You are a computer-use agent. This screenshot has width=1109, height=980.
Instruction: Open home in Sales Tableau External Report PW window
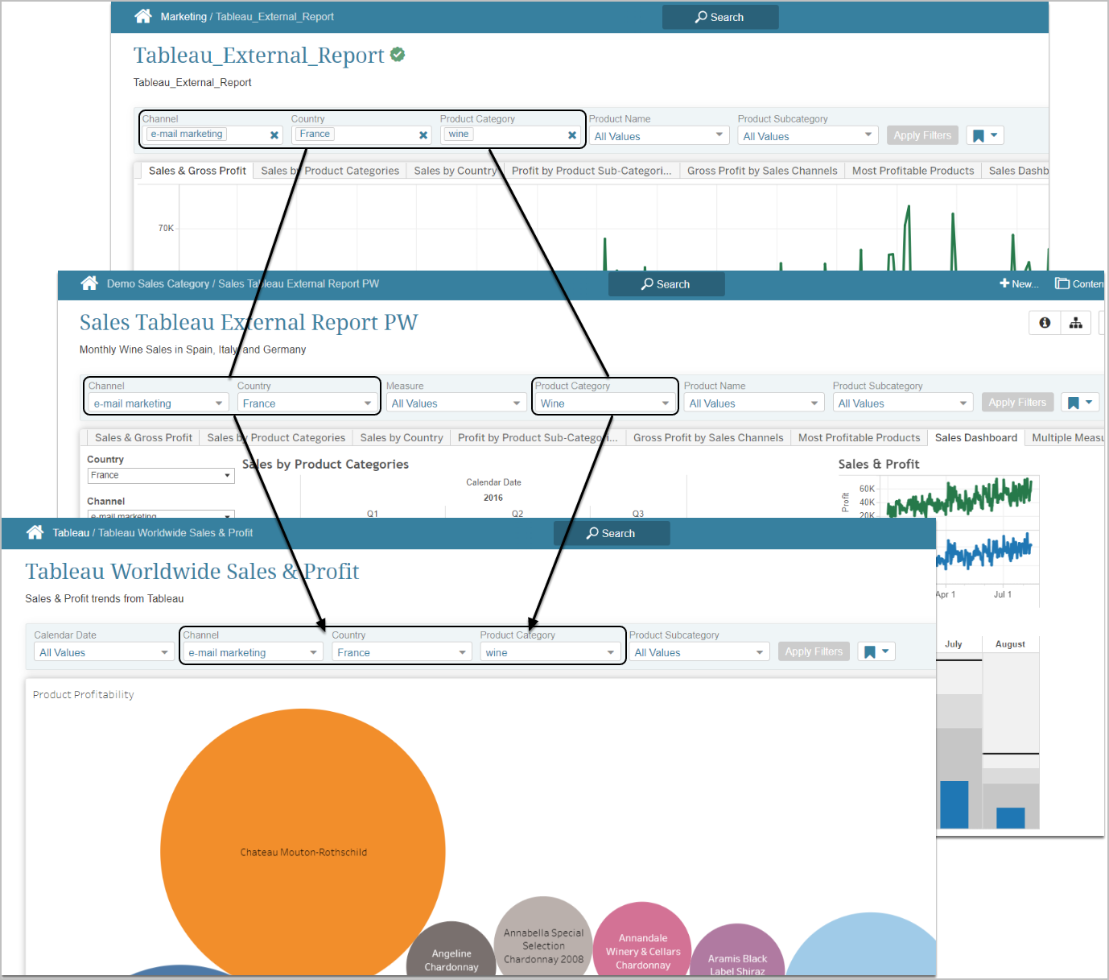tap(89, 283)
